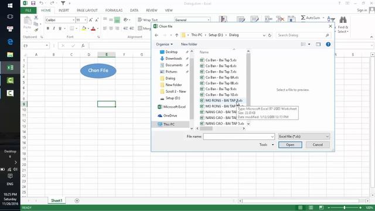Toggle Wrap Text
375x211 pixels.
point(148,20)
